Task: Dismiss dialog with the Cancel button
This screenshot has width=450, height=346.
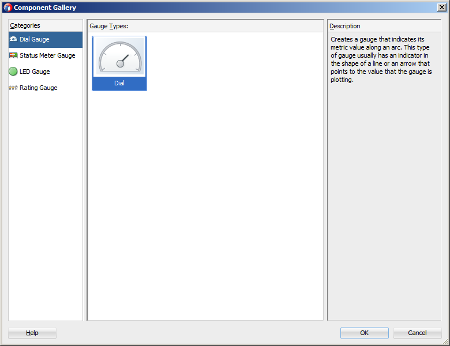Action: [x=417, y=333]
